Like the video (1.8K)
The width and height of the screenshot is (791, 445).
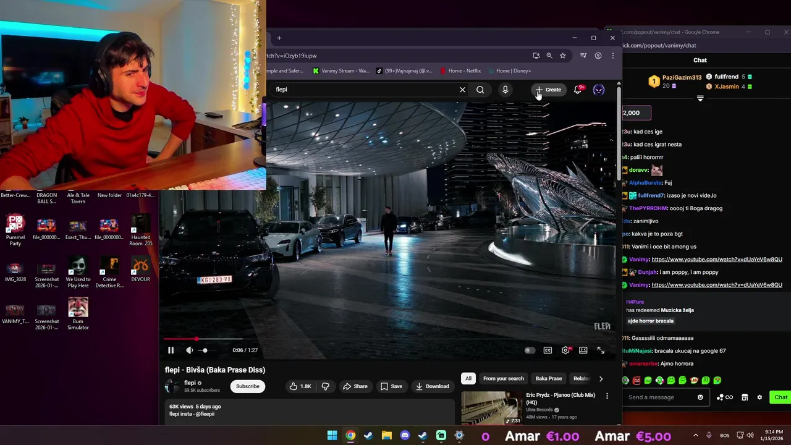coord(300,386)
